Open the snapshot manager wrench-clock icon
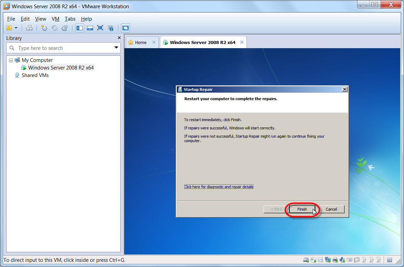This screenshot has height=267, width=404. tap(65, 28)
